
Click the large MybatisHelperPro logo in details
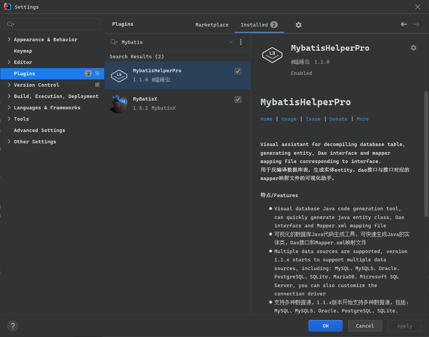[272, 55]
